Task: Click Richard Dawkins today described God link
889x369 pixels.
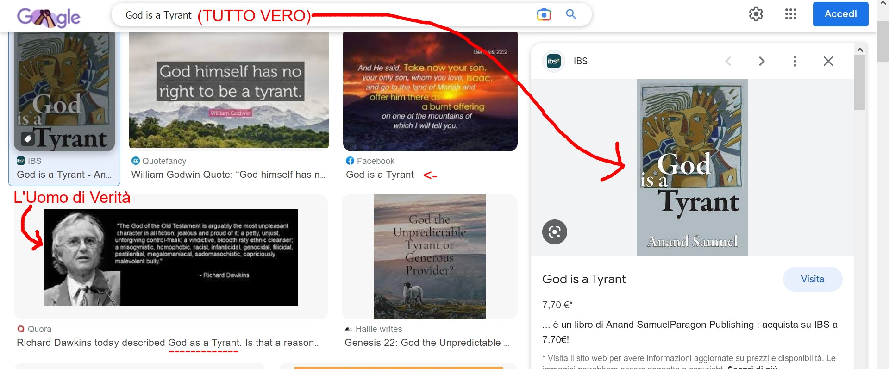Action: 169,343
